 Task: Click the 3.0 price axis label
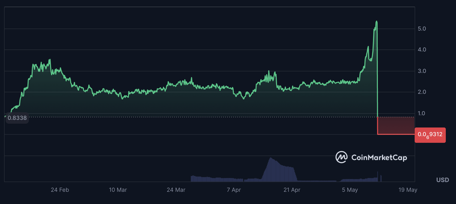(x=422, y=71)
